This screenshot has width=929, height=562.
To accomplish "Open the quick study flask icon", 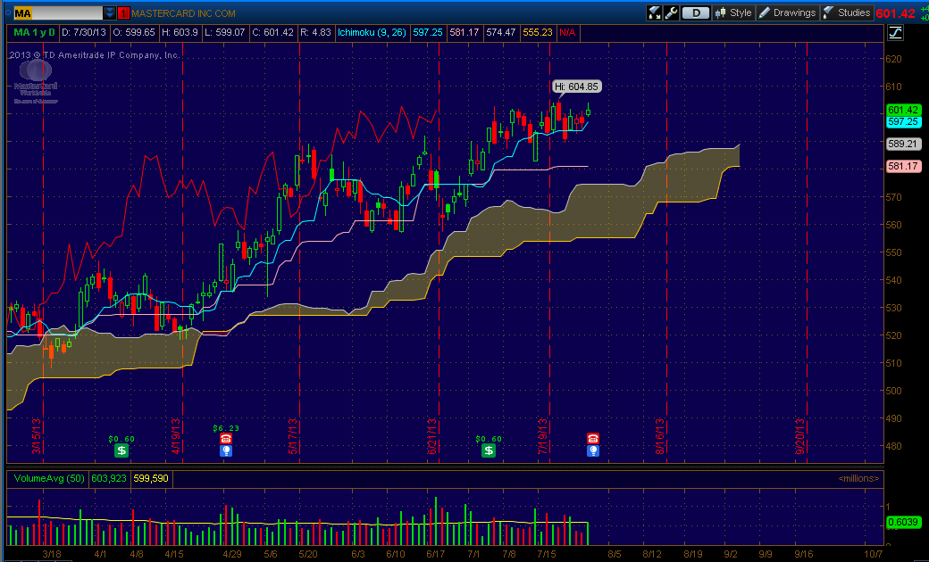I will (x=654, y=13).
